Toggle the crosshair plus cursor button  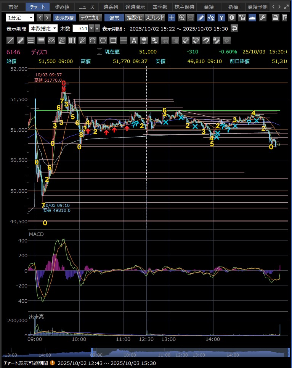[x=172, y=18]
